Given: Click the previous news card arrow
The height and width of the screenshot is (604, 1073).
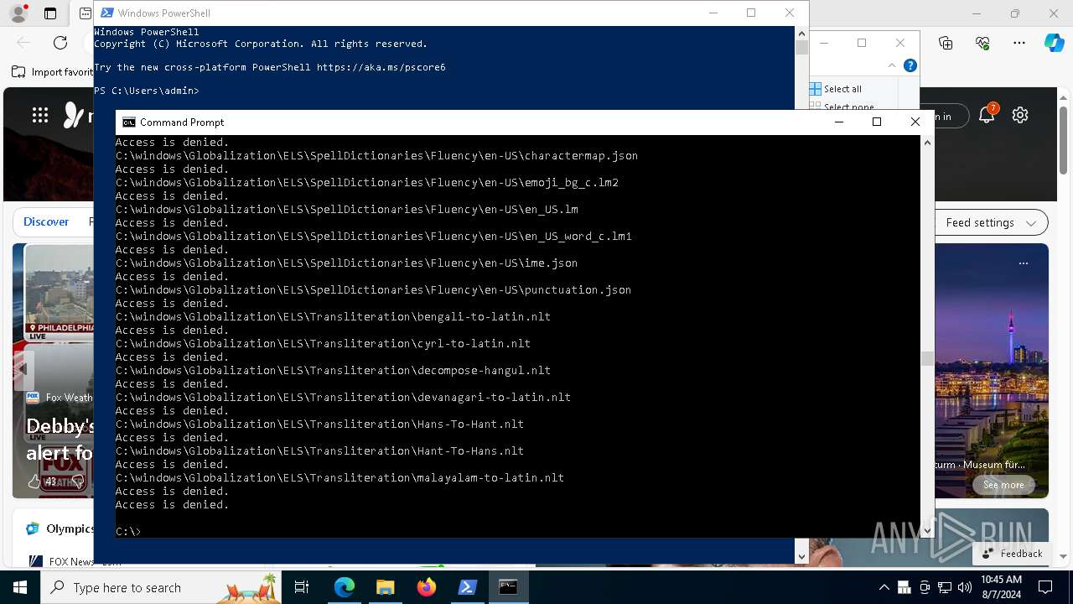Looking at the screenshot, I should click(23, 369).
